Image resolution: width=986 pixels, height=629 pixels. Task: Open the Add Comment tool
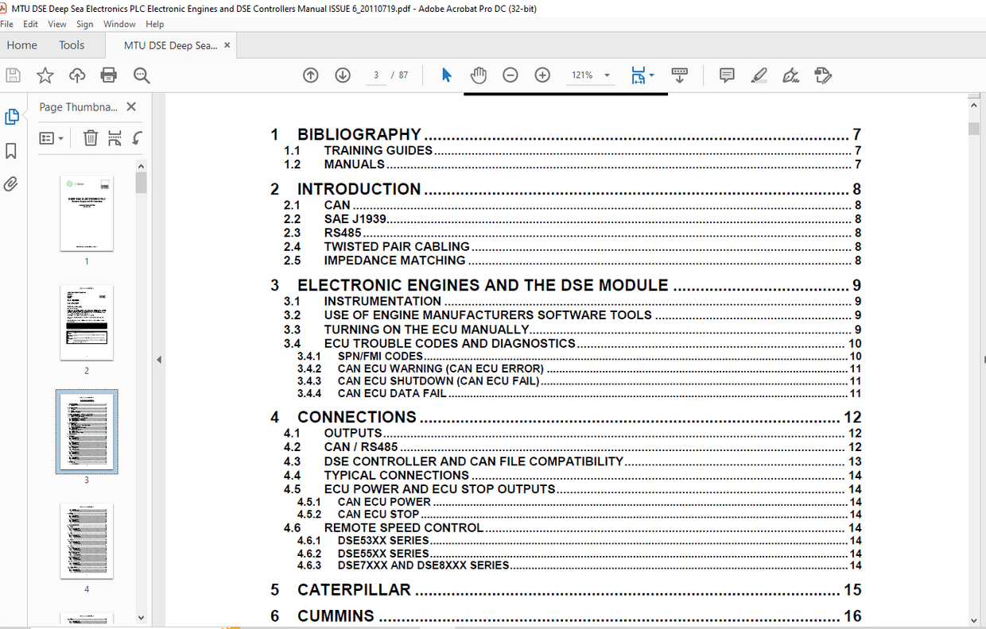click(x=726, y=75)
